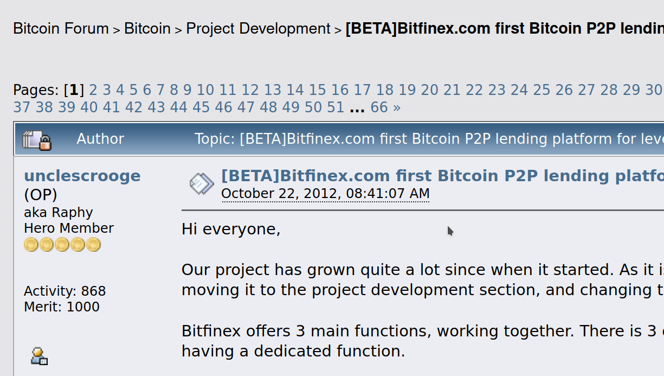
Task: Jump to page 2 of topic
Action: (x=93, y=90)
